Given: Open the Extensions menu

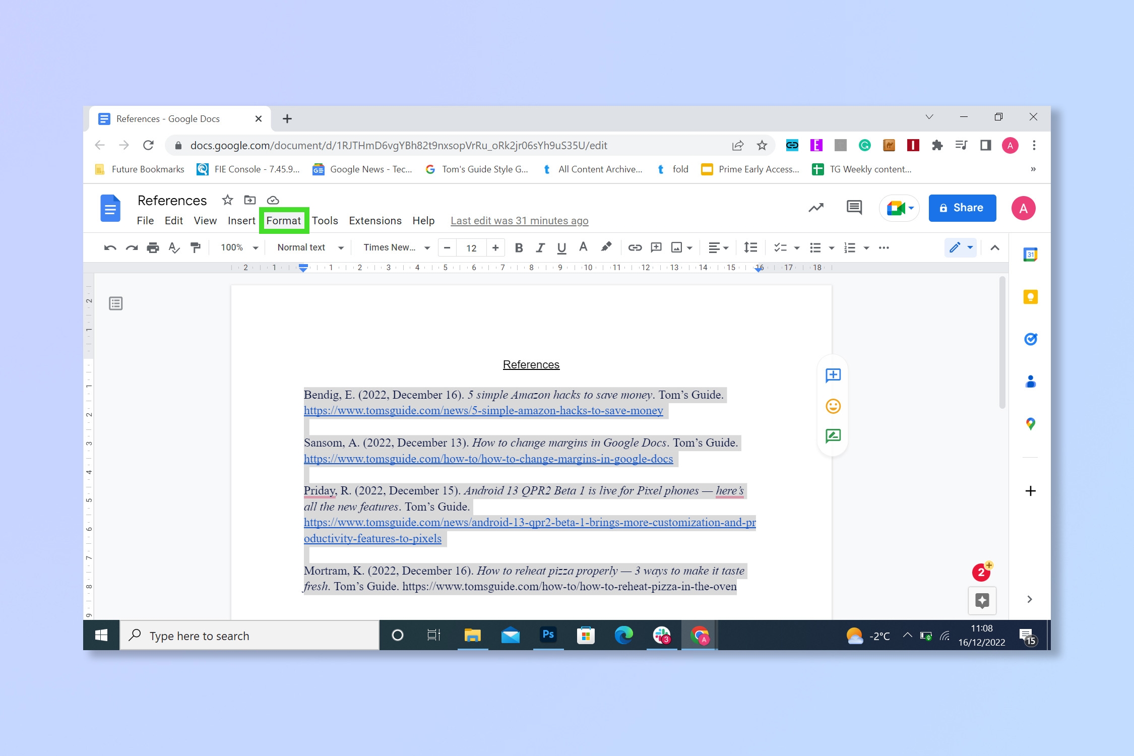Looking at the screenshot, I should click(x=375, y=220).
